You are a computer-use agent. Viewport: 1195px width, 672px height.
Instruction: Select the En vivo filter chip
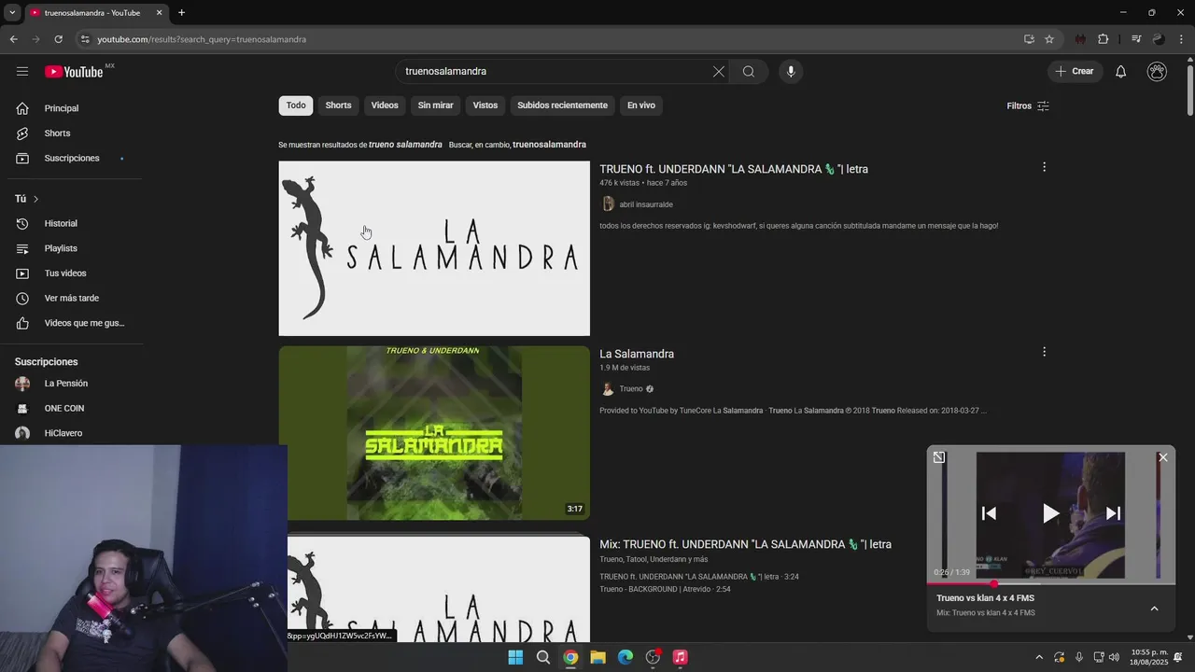tap(641, 105)
